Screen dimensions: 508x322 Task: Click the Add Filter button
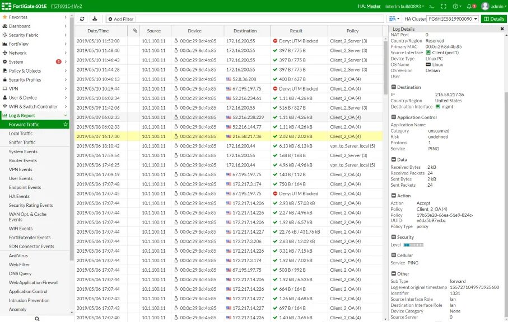121,19
